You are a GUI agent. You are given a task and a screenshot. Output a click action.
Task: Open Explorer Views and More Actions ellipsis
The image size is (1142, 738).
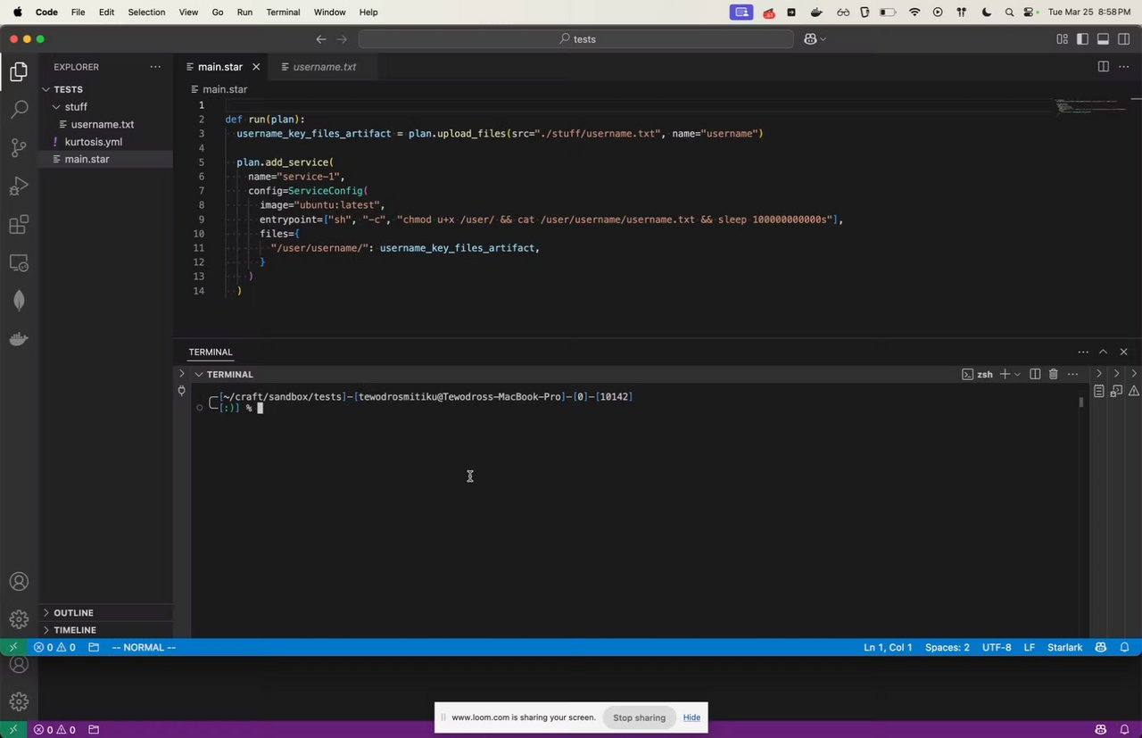(155, 67)
